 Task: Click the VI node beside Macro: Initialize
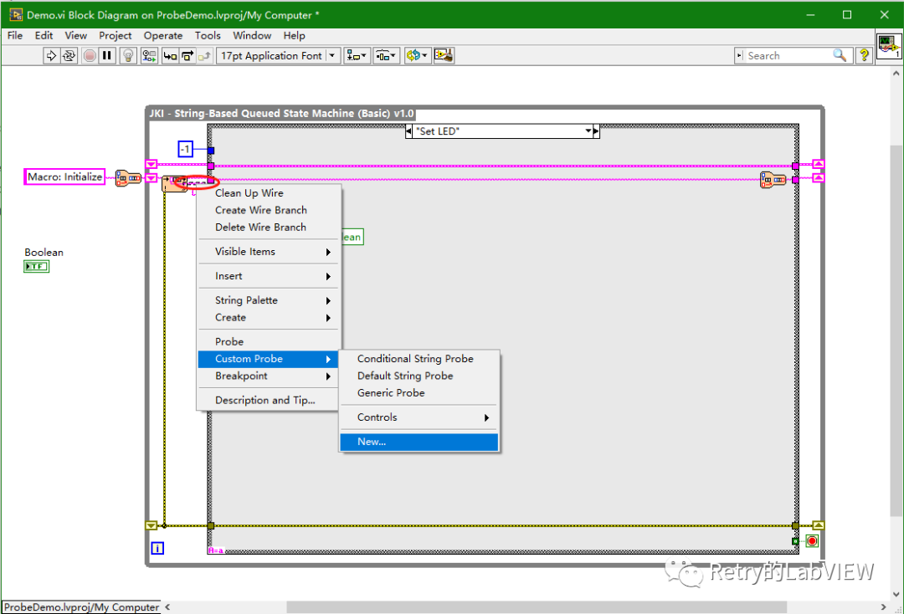(x=128, y=178)
